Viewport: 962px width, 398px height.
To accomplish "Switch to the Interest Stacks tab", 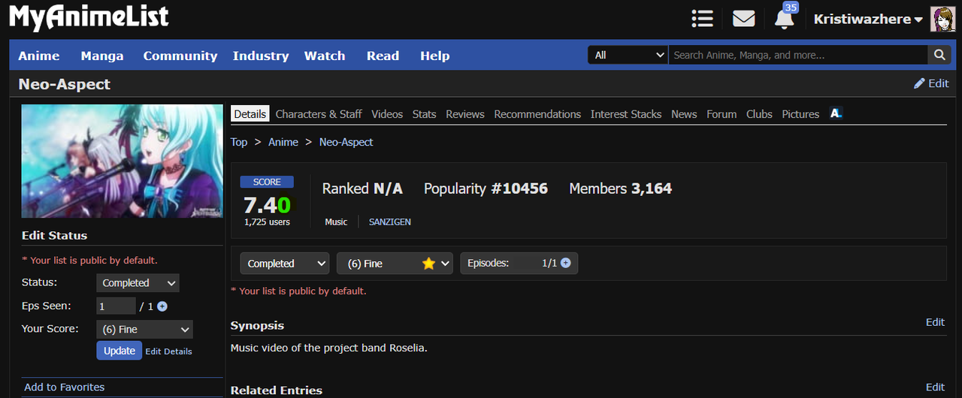I will click(x=626, y=114).
